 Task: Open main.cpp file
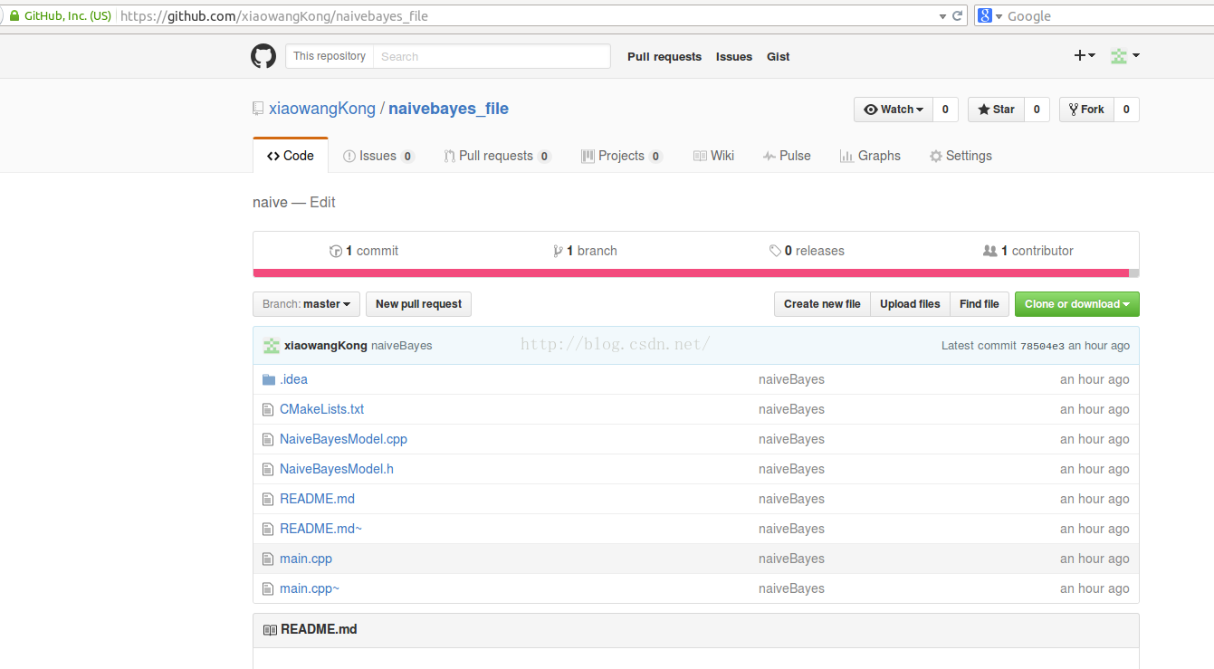306,559
